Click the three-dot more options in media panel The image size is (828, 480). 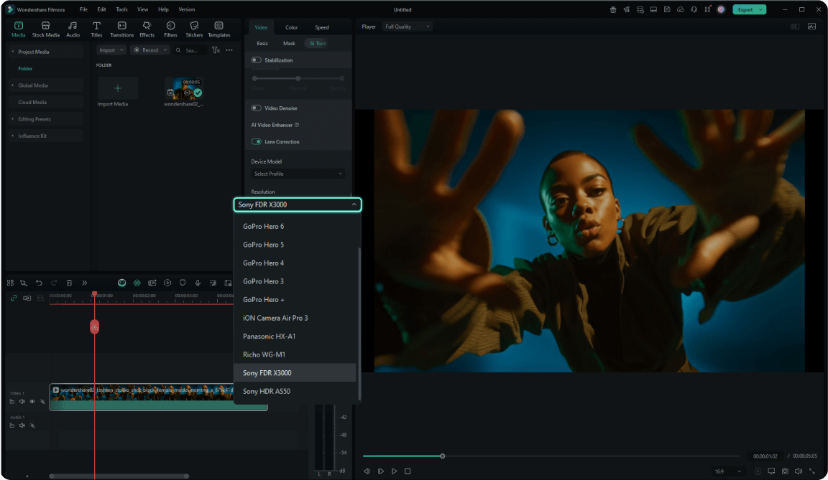point(229,50)
